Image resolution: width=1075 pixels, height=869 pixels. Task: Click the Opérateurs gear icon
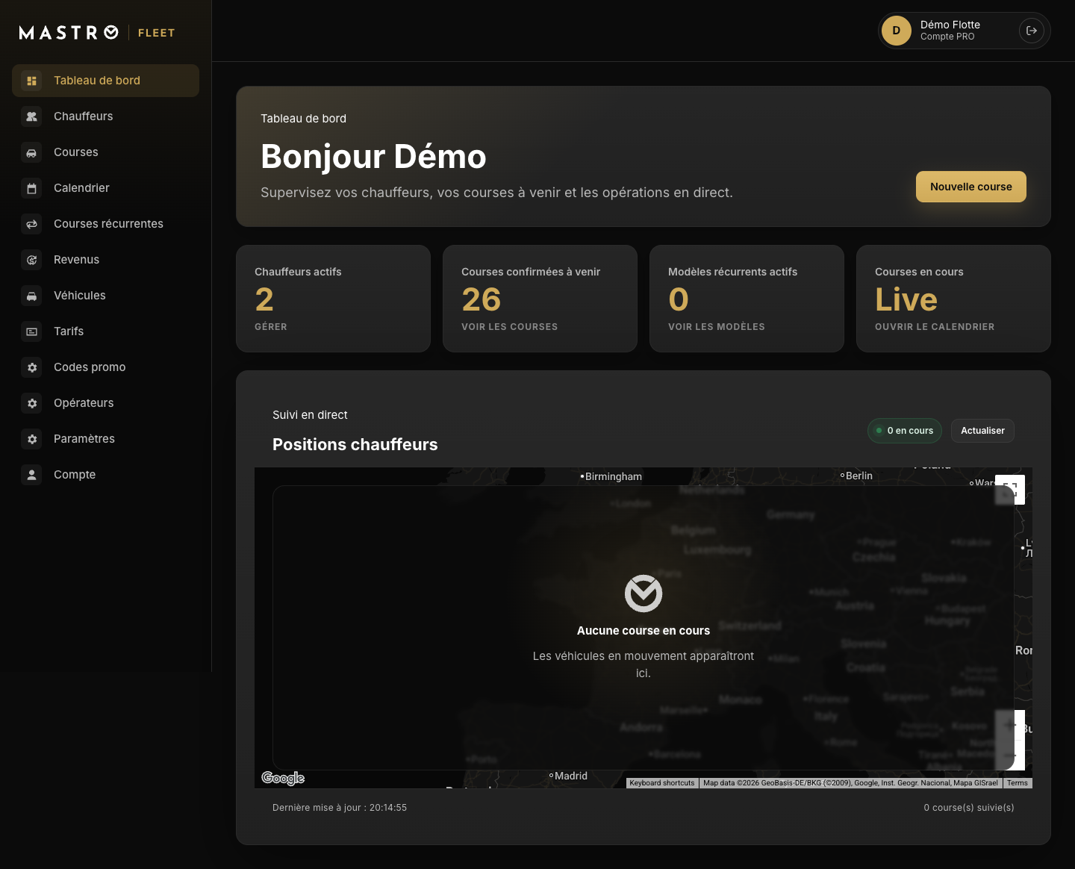(x=31, y=403)
